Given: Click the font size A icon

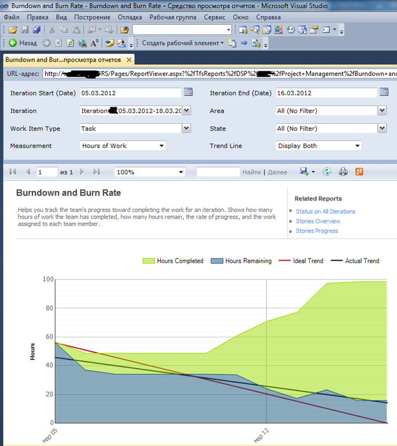Looking at the screenshot, I should tap(94, 43).
